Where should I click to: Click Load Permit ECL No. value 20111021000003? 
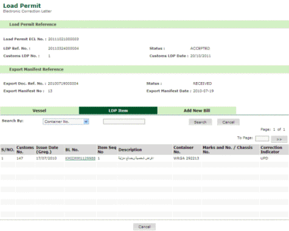point(63,39)
